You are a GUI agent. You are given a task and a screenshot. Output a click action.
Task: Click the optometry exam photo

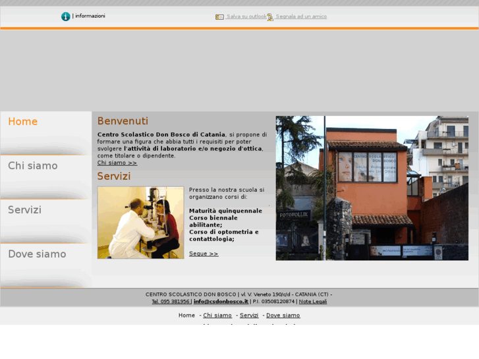point(140,223)
